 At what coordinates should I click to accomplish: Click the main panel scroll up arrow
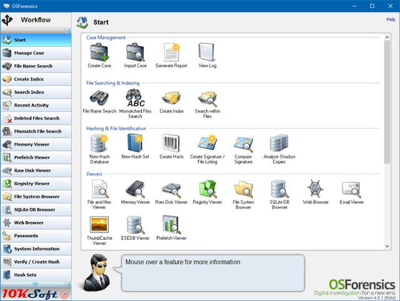coord(387,37)
